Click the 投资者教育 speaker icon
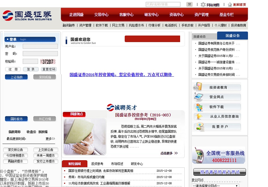The width and height of the screenshot is (268, 187). pos(198,87)
